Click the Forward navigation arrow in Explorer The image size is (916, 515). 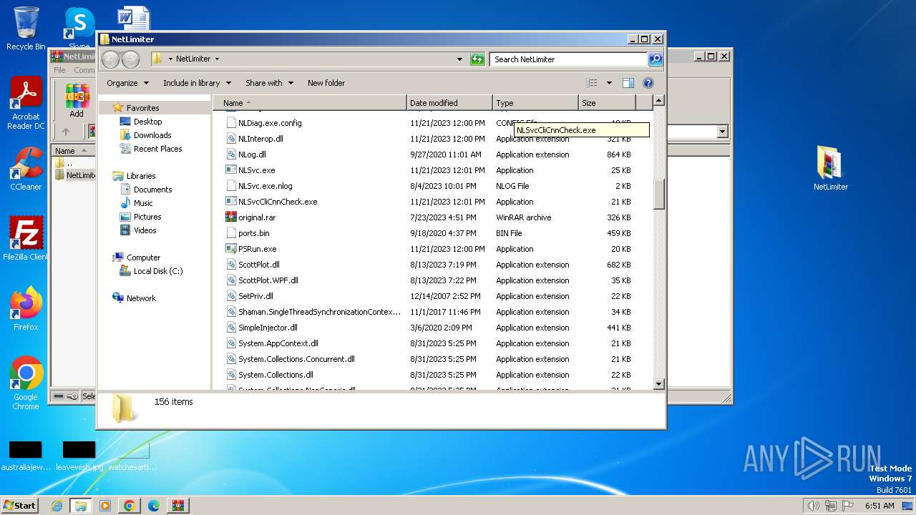point(130,59)
